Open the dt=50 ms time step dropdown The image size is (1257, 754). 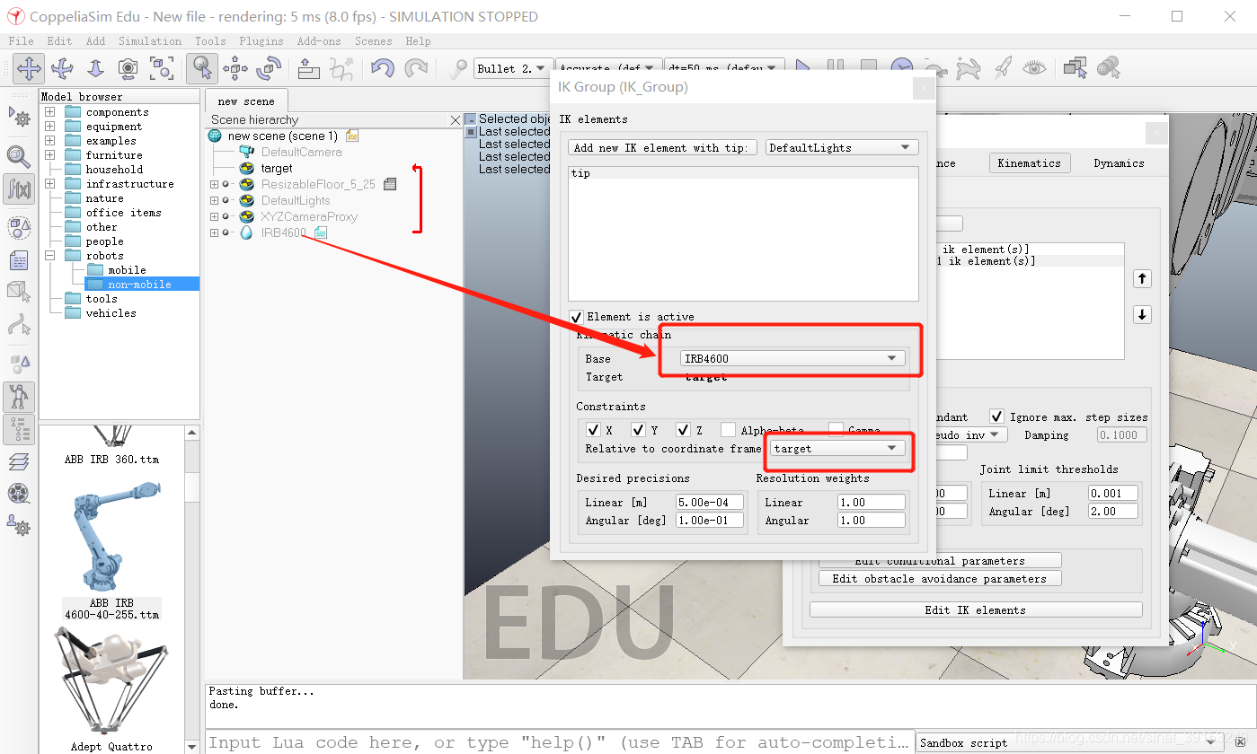pyautogui.click(x=723, y=68)
